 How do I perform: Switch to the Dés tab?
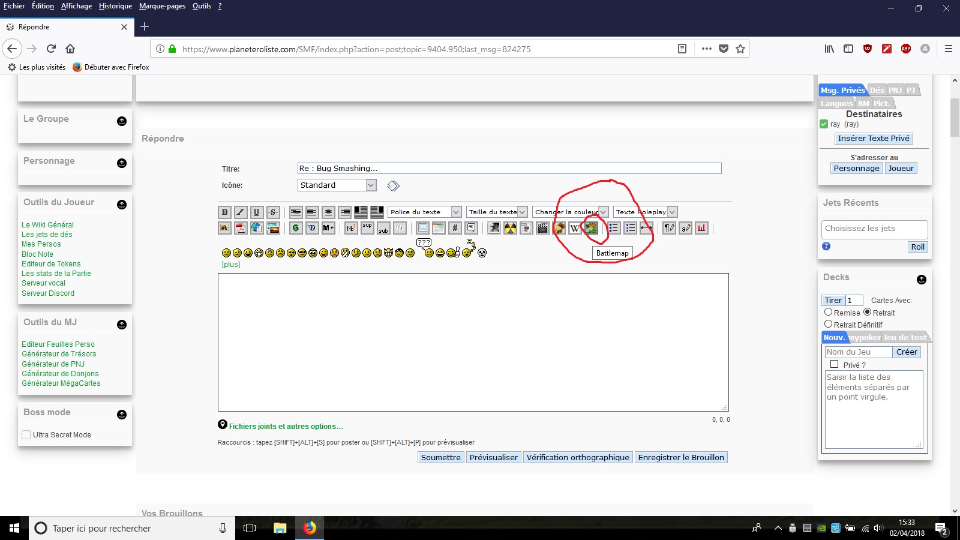pos(877,91)
